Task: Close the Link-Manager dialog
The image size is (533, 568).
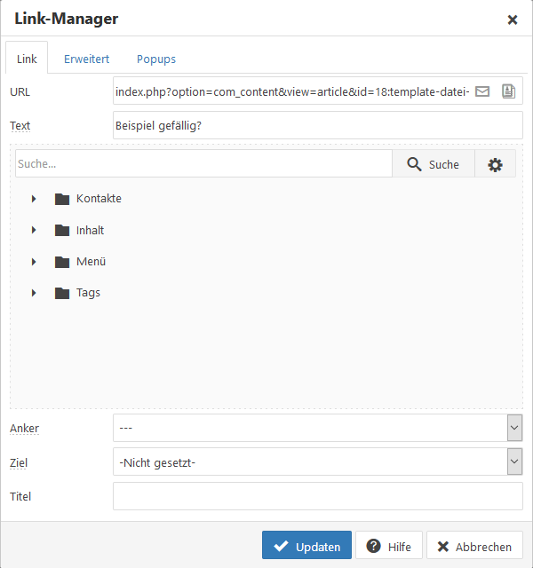Action: pos(513,20)
